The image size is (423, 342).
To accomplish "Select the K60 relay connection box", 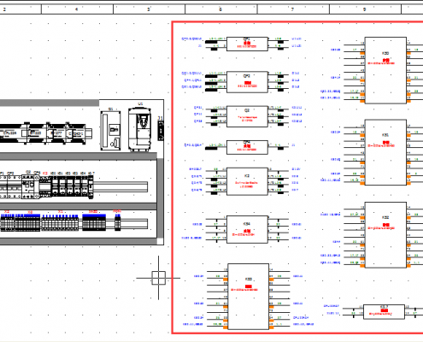I will coord(385,70).
